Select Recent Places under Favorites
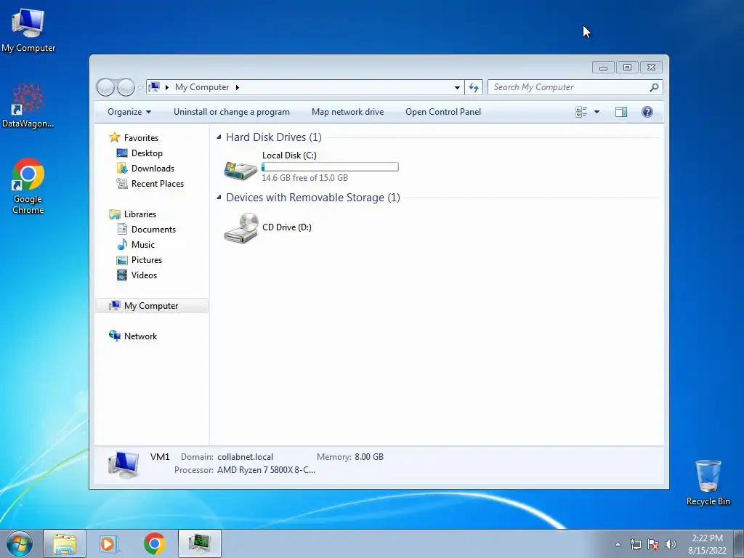 [158, 184]
